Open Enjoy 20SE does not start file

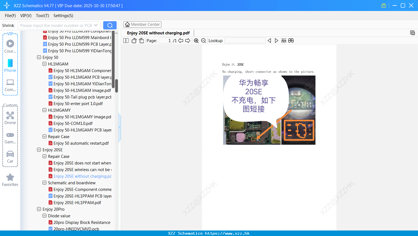[x=80, y=163]
